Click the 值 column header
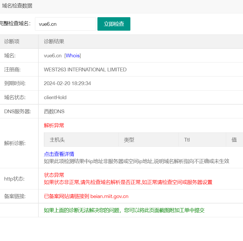 [234, 140]
